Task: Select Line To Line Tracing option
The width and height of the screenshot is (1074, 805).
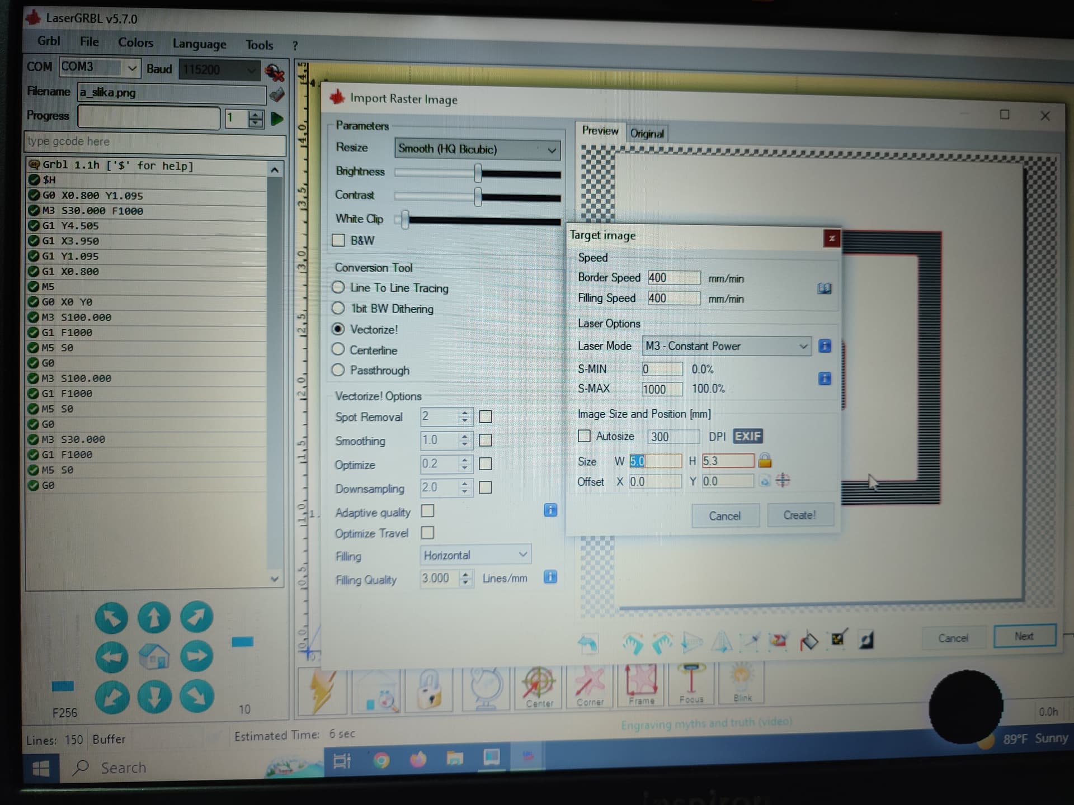Action: (x=338, y=287)
